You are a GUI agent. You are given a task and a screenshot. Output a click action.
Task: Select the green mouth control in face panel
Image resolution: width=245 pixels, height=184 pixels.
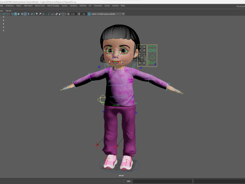point(152,63)
